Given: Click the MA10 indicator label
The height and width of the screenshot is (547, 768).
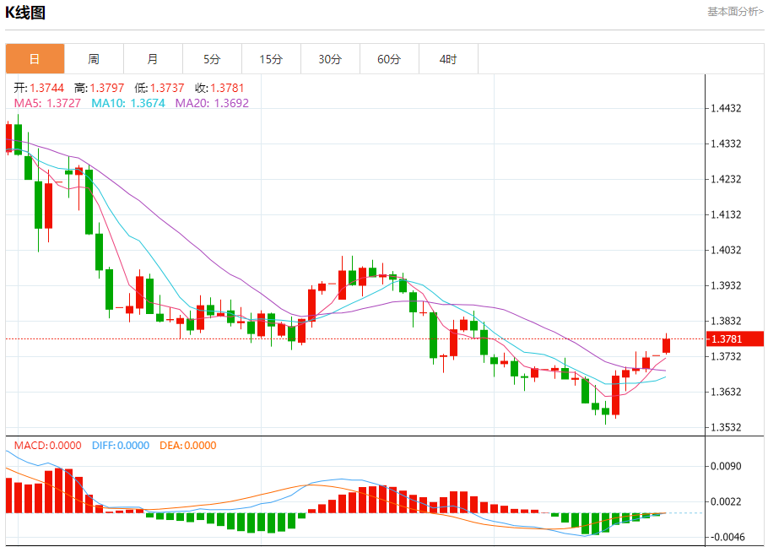Looking at the screenshot, I should coord(128,103).
